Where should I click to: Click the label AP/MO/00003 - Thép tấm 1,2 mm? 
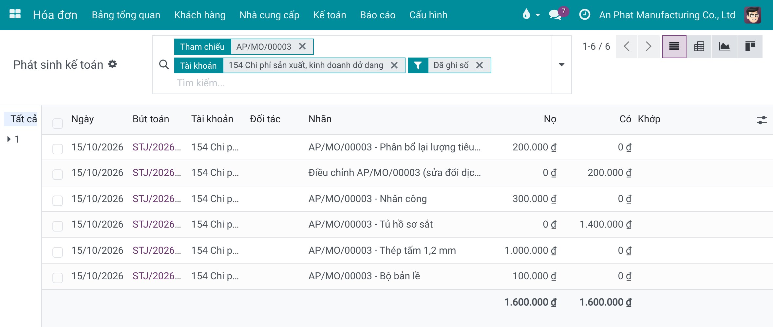[x=382, y=250]
